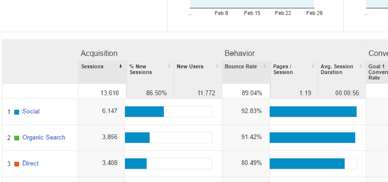This screenshot has width=388, height=182.
Task: Click the Feb 15 chart axis label
Action: pos(252,13)
